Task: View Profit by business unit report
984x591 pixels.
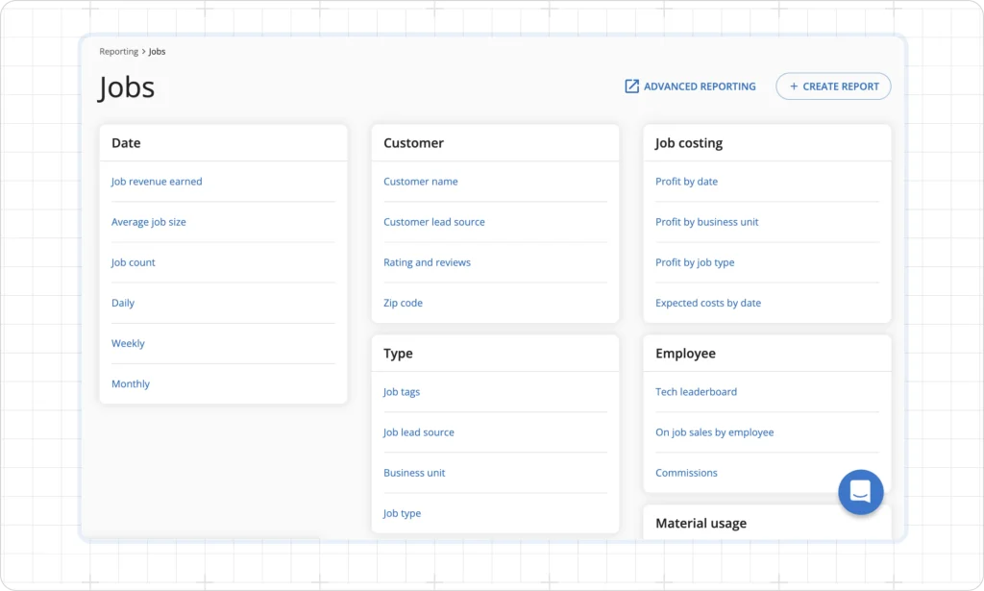Action: (706, 222)
